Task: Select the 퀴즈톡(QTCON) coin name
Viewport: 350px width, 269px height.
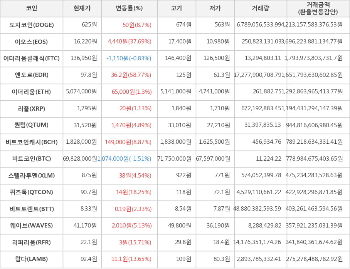Action: (x=32, y=192)
